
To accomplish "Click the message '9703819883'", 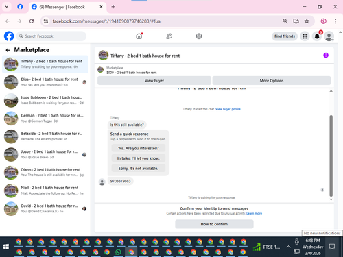I will 121,181.
